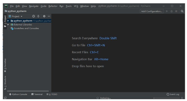Minimize the PyCharm window
The height and width of the screenshot is (101, 187).
[x=163, y=6]
